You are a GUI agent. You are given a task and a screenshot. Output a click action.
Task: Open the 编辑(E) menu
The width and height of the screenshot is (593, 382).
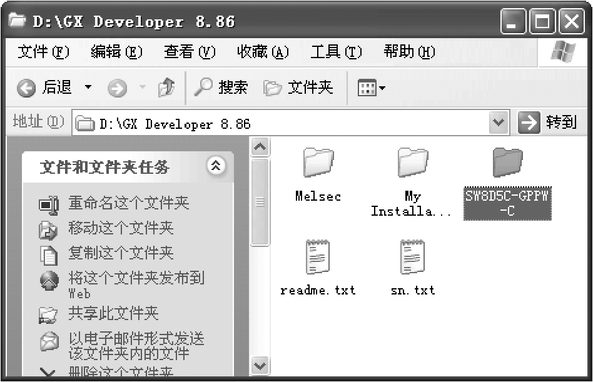116,52
